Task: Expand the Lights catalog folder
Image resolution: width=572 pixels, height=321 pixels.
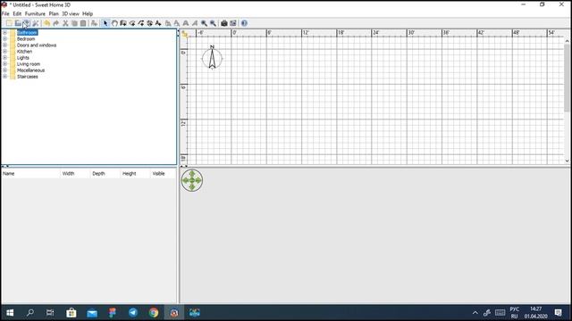Action: click(4, 57)
